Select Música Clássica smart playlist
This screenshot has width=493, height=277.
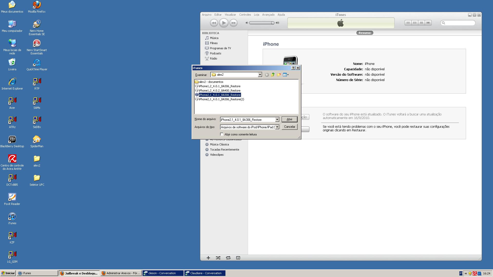219,144
